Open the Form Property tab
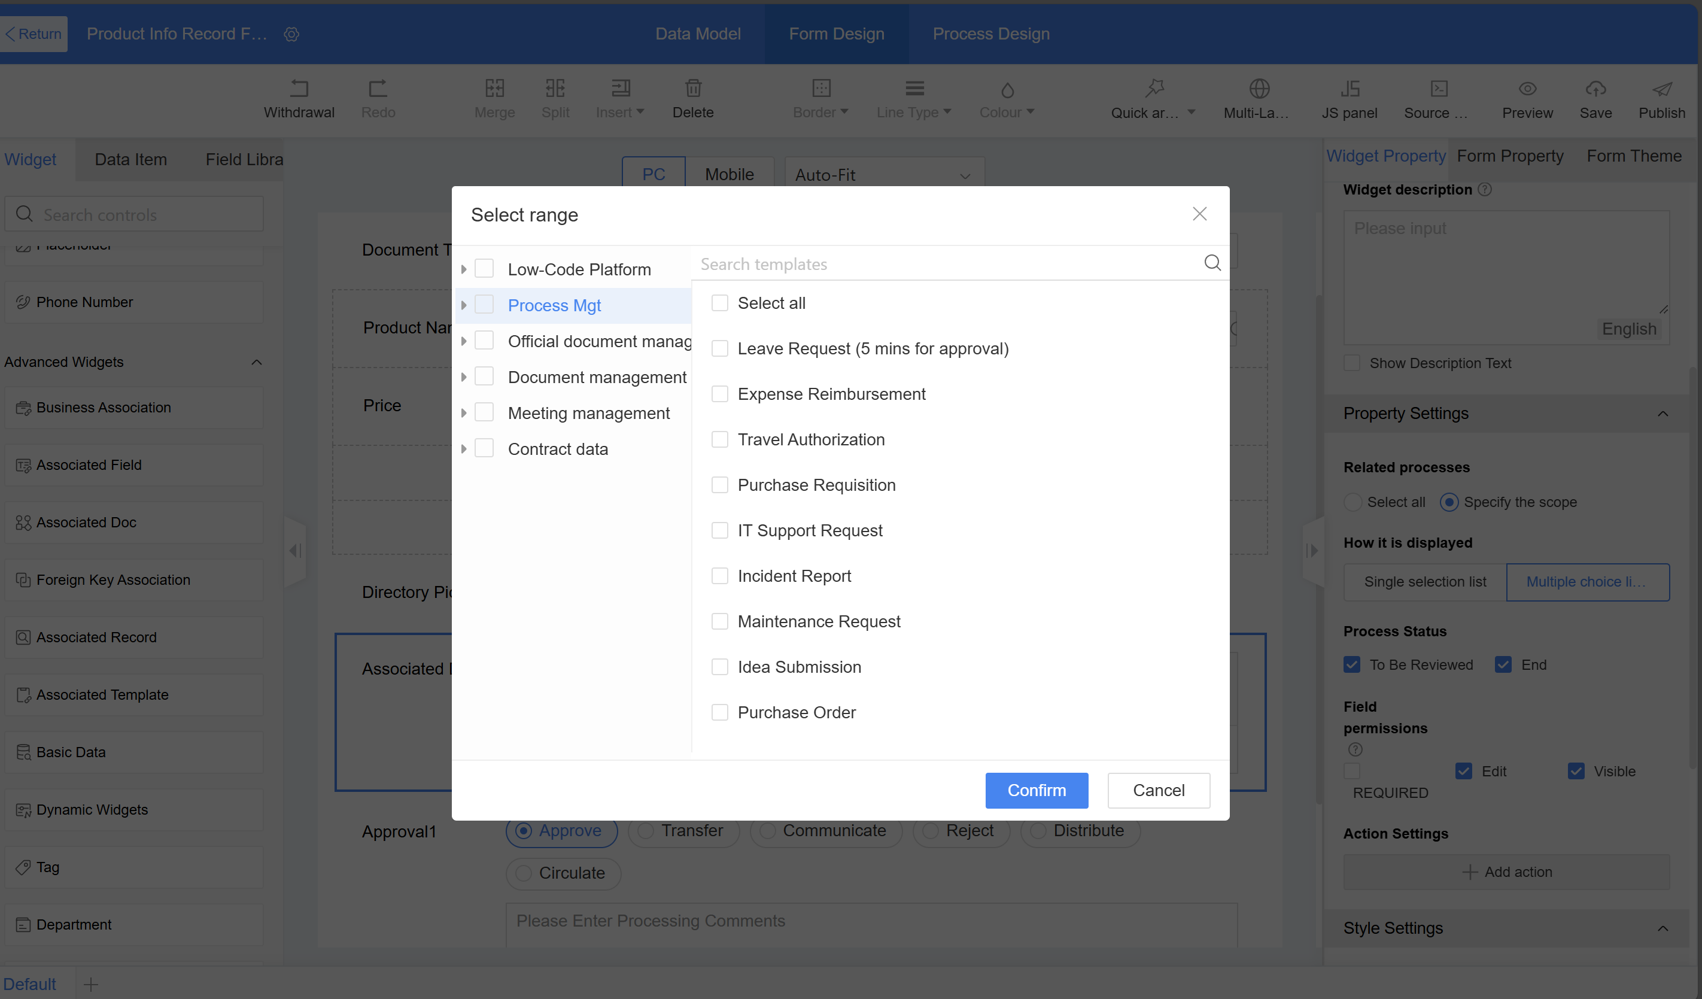The height and width of the screenshot is (999, 1702). point(1510,156)
